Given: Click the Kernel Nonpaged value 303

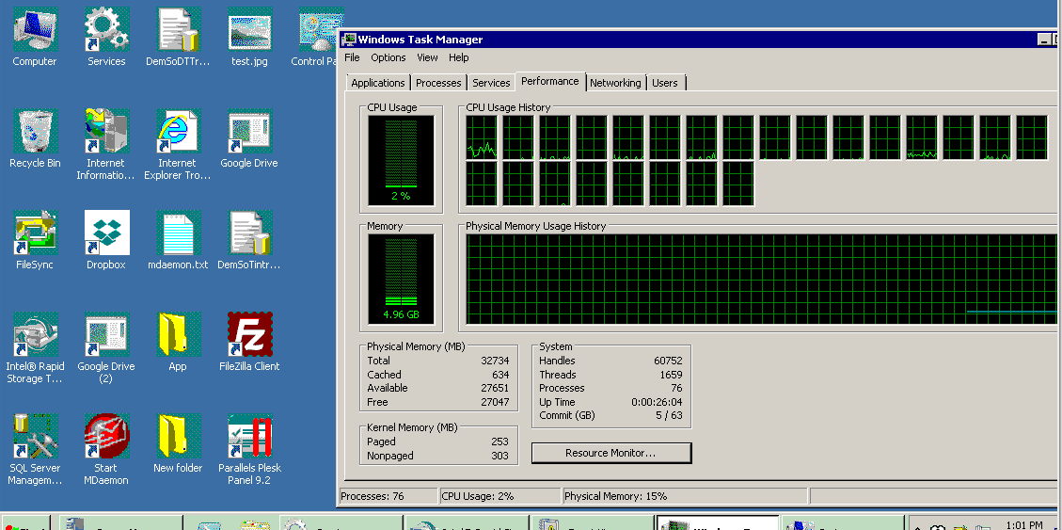Looking at the screenshot, I should [x=499, y=456].
